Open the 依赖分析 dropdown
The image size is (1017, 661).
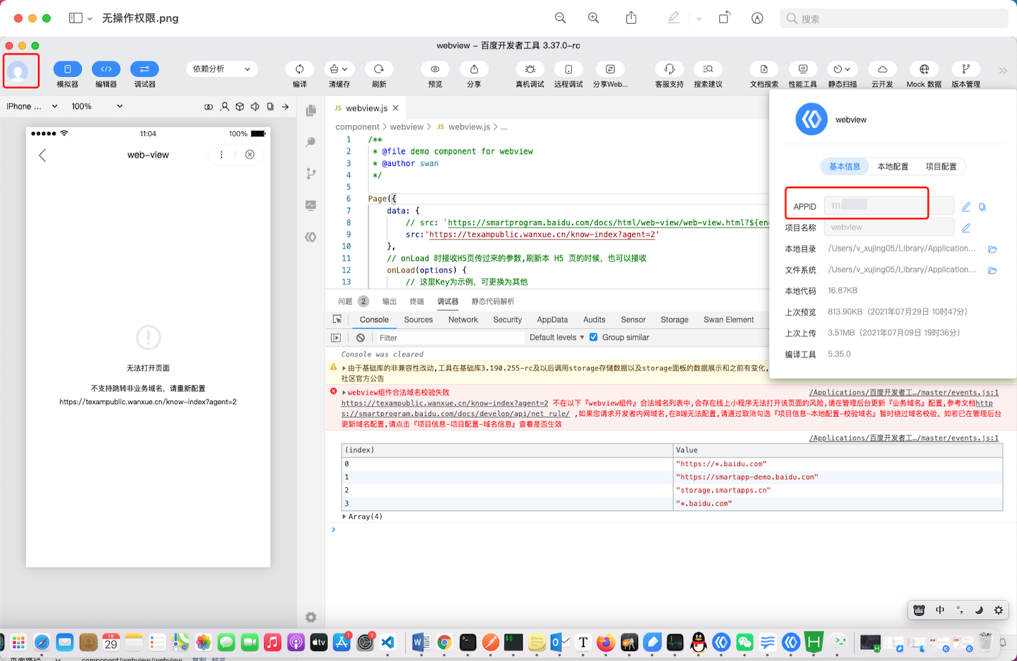pyautogui.click(x=222, y=69)
